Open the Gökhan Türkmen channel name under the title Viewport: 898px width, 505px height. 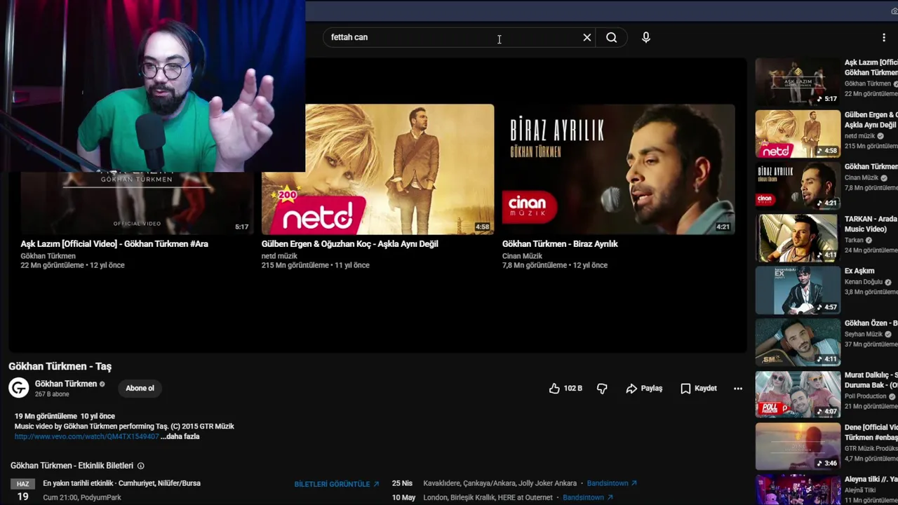click(x=66, y=384)
